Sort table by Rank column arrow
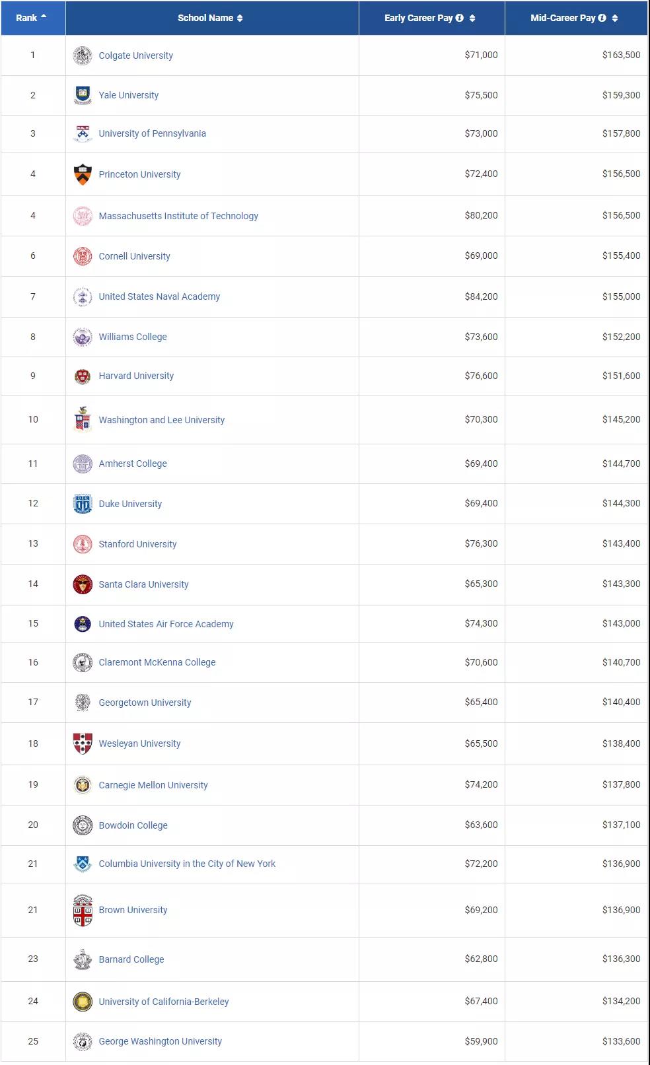The height and width of the screenshot is (1065, 650). point(44,17)
